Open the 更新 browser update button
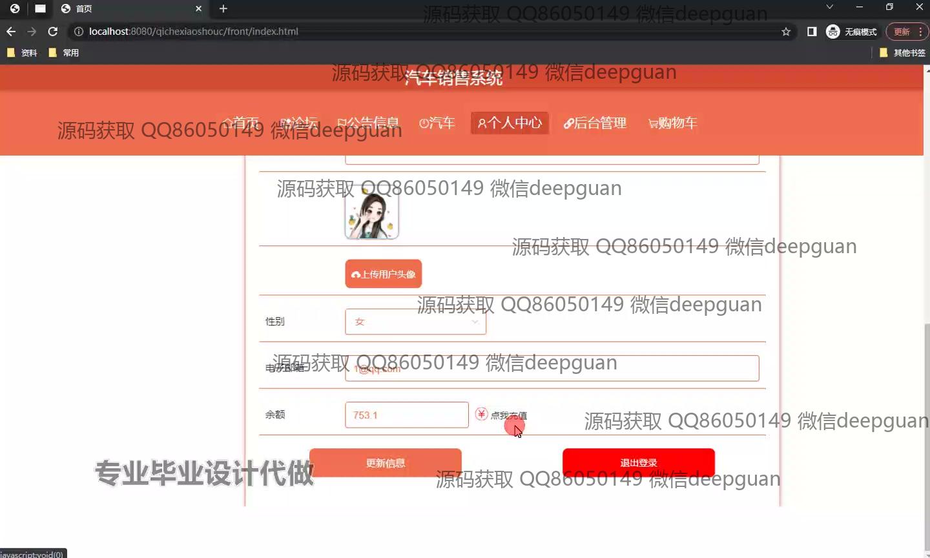 tap(902, 32)
